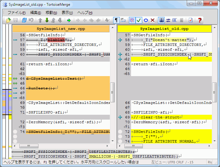This screenshot has height=167, width=220.
Task: Click the previous conflict up-arrow icon
Action: [53, 20]
